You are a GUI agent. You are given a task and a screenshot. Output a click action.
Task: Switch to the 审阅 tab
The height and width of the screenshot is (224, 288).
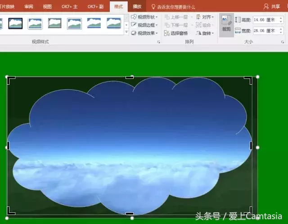(29, 7)
